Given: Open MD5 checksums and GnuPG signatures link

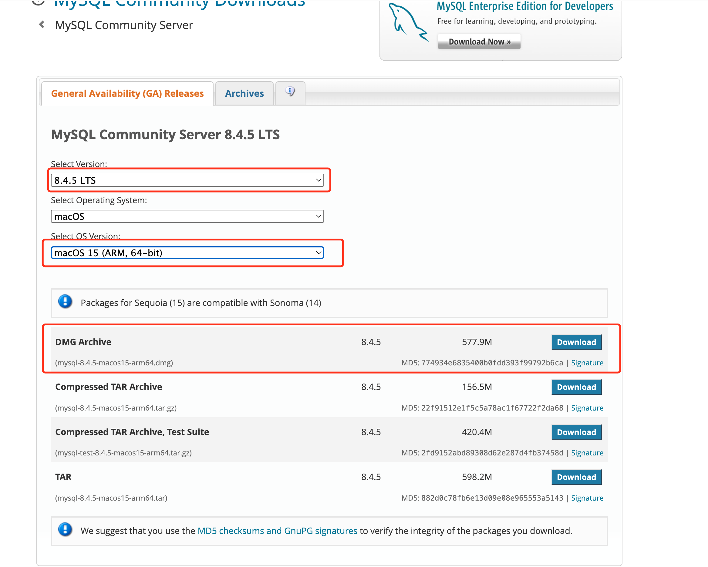Looking at the screenshot, I should (278, 531).
